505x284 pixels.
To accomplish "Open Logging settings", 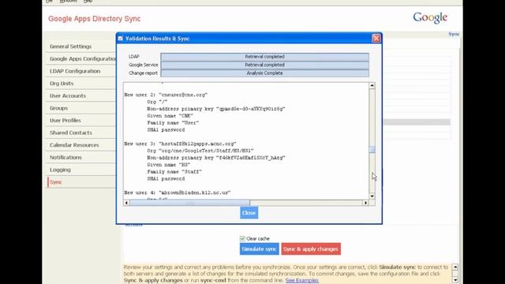I will coord(60,170).
